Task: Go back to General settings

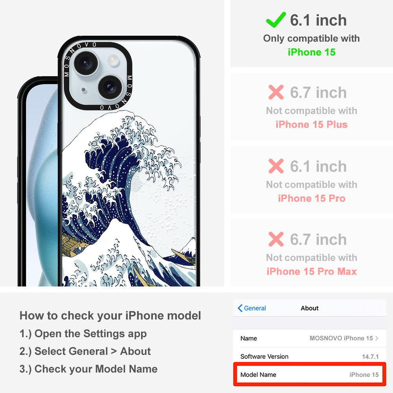Action: 252,308
